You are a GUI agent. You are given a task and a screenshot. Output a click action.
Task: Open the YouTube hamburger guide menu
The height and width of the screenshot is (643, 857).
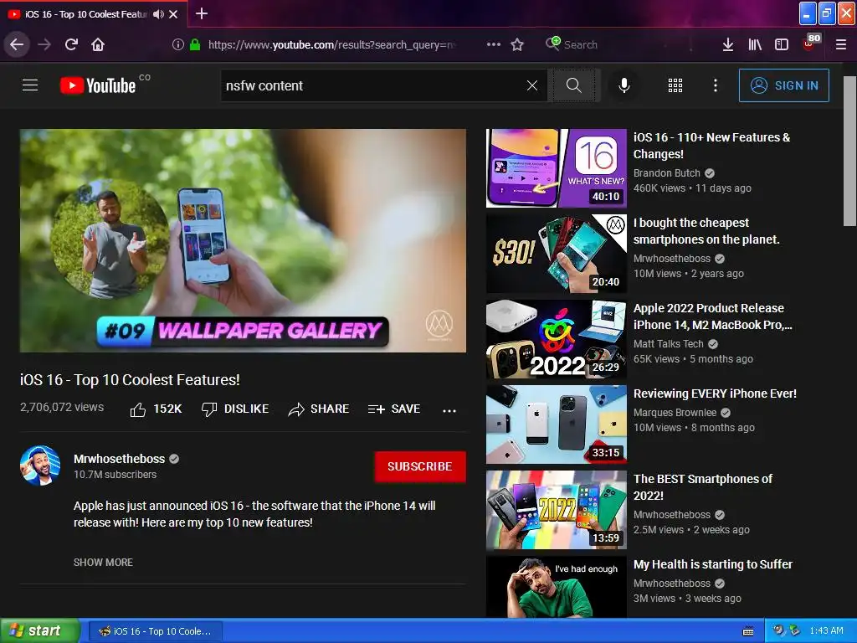point(30,85)
